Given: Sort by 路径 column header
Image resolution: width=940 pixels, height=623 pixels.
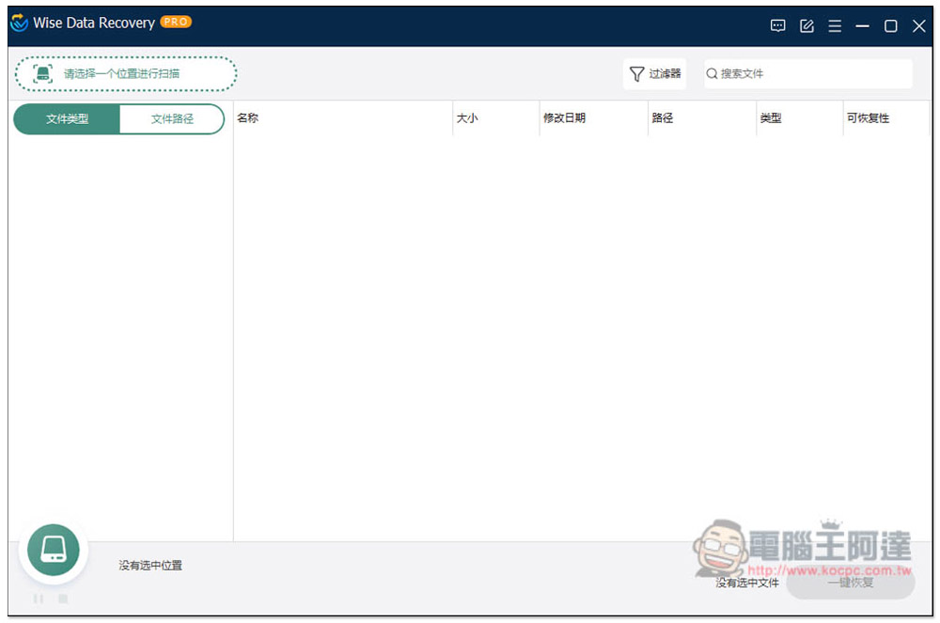Looking at the screenshot, I should [702, 118].
